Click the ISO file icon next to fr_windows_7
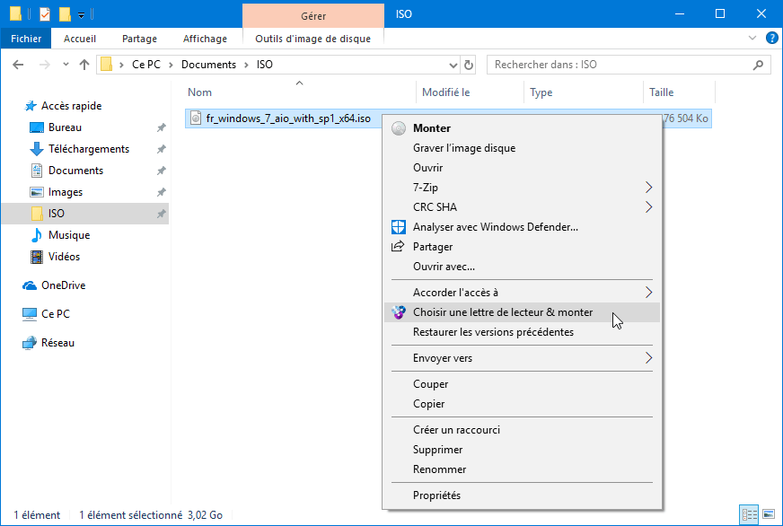This screenshot has height=526, width=783. (x=197, y=118)
